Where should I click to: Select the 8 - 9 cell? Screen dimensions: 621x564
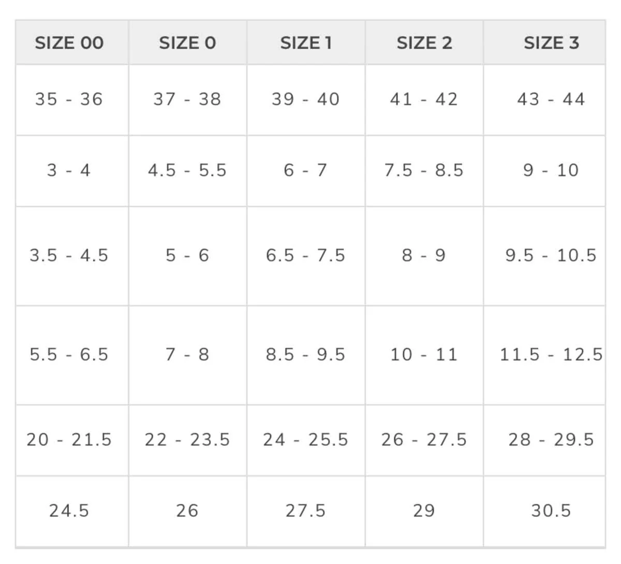coord(424,255)
